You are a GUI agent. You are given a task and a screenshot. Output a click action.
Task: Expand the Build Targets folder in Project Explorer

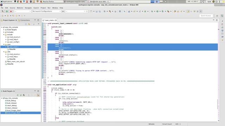tap(4, 30)
